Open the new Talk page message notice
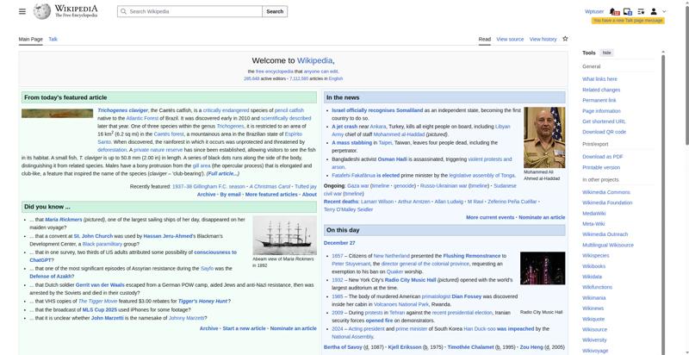 [628, 21]
